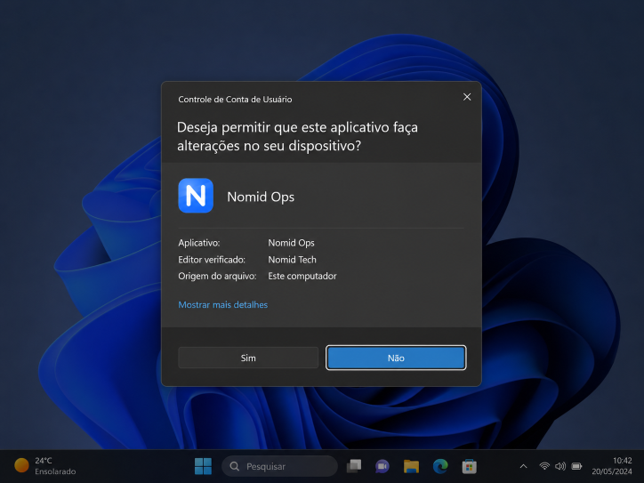Click the 'Controle de Conta de Usuário' title
The height and width of the screenshot is (483, 644).
point(235,100)
